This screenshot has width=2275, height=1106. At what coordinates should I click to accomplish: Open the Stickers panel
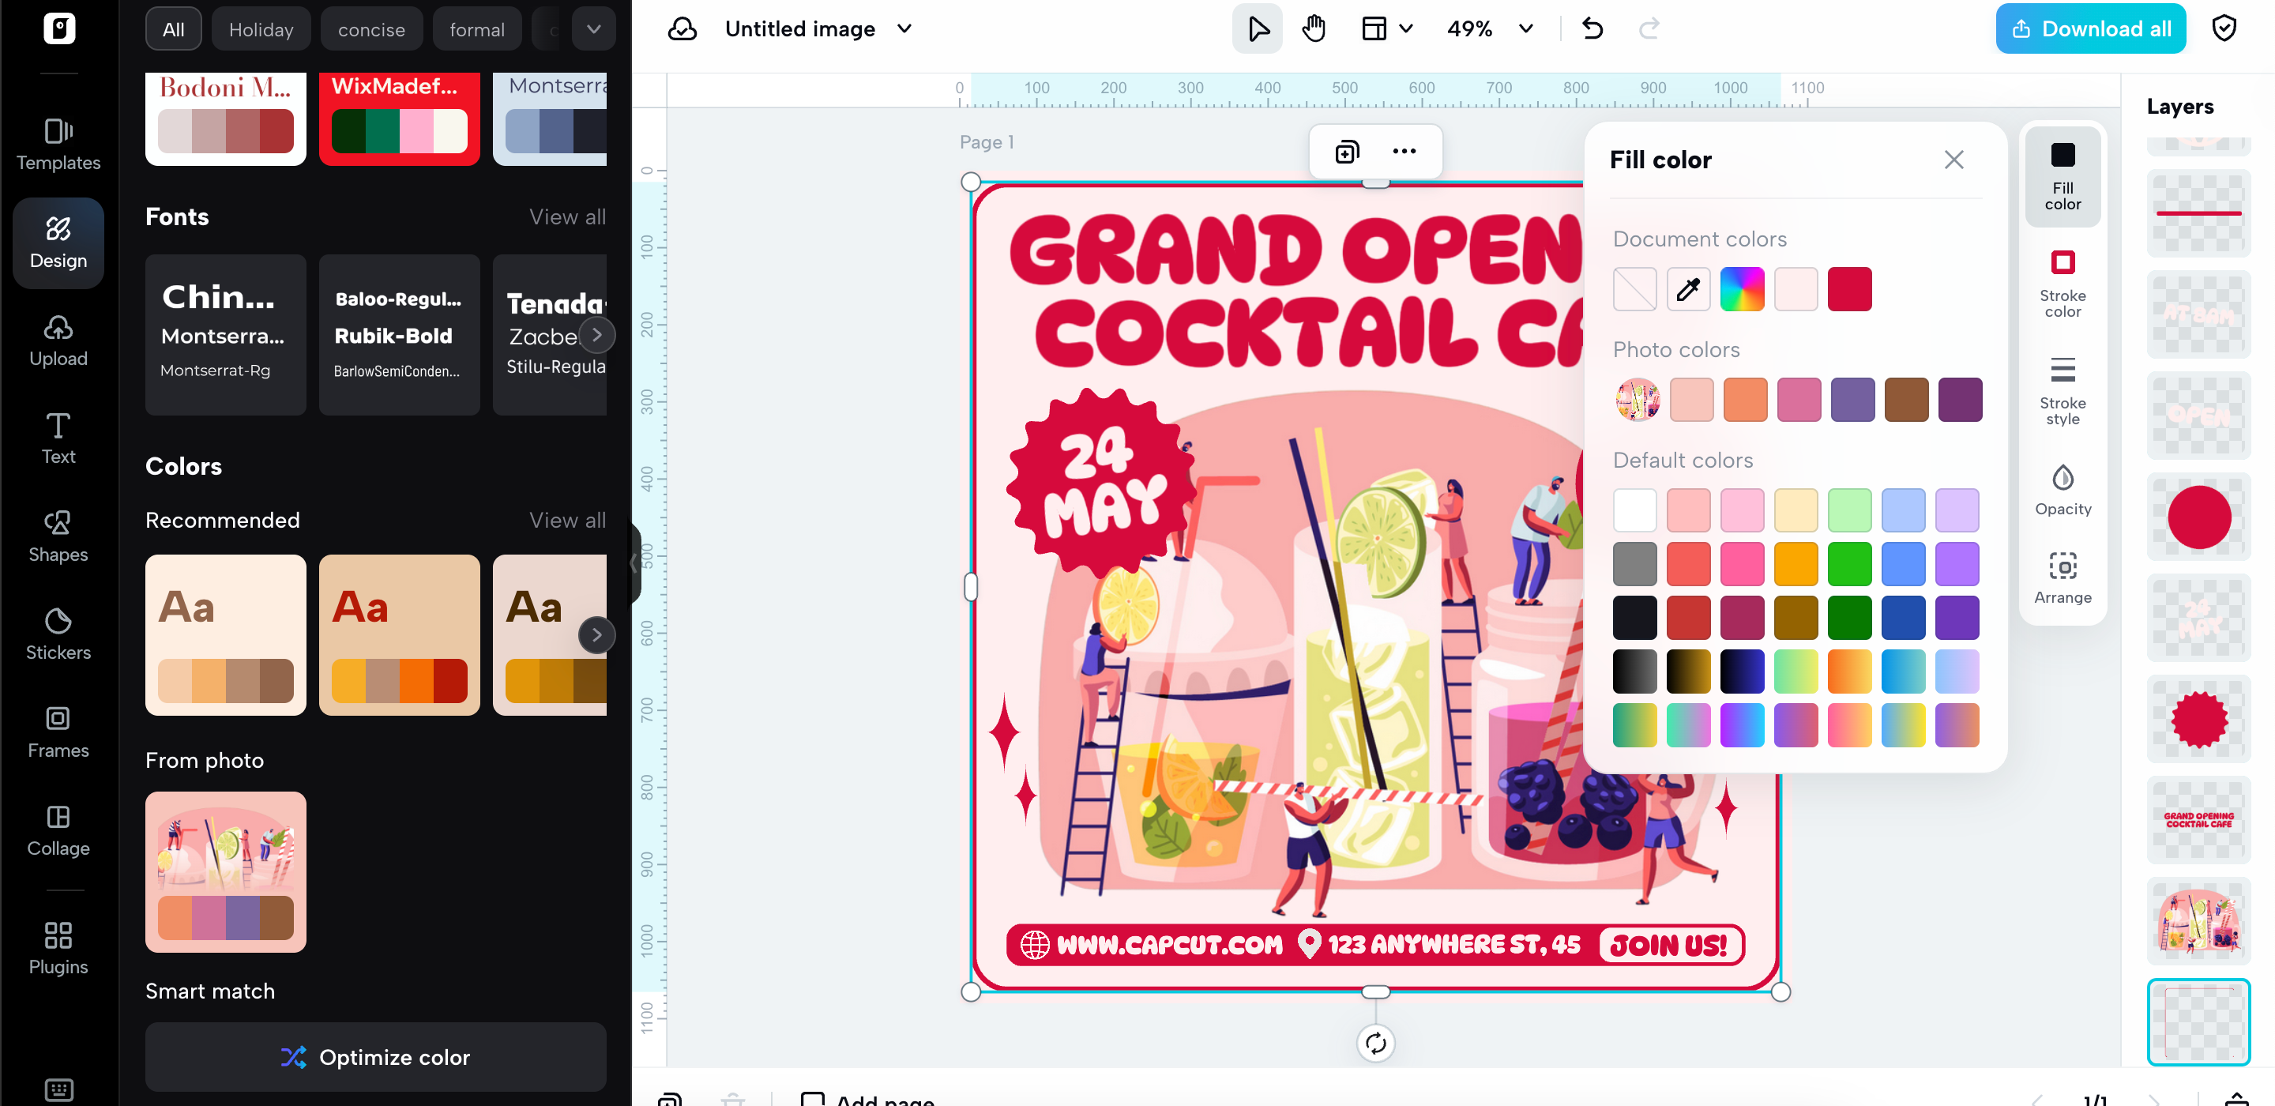click(x=58, y=634)
